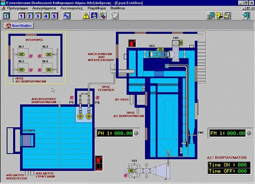255x184 pixels.
Task: Click the exit door icon in toolbar
Action: [x=246, y=16]
